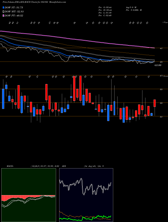The height and width of the screenshot is (222, 168).
Task: Click the MACD (12,26,9) parameter values
Action: coord(46,166)
